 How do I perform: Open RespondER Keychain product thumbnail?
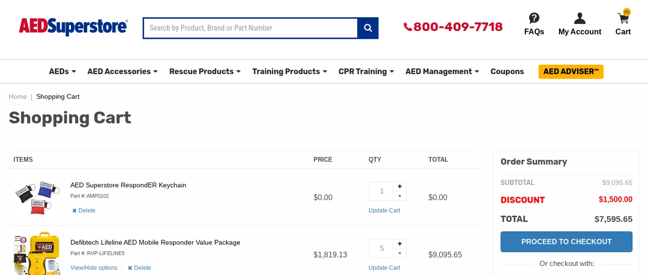(37, 197)
